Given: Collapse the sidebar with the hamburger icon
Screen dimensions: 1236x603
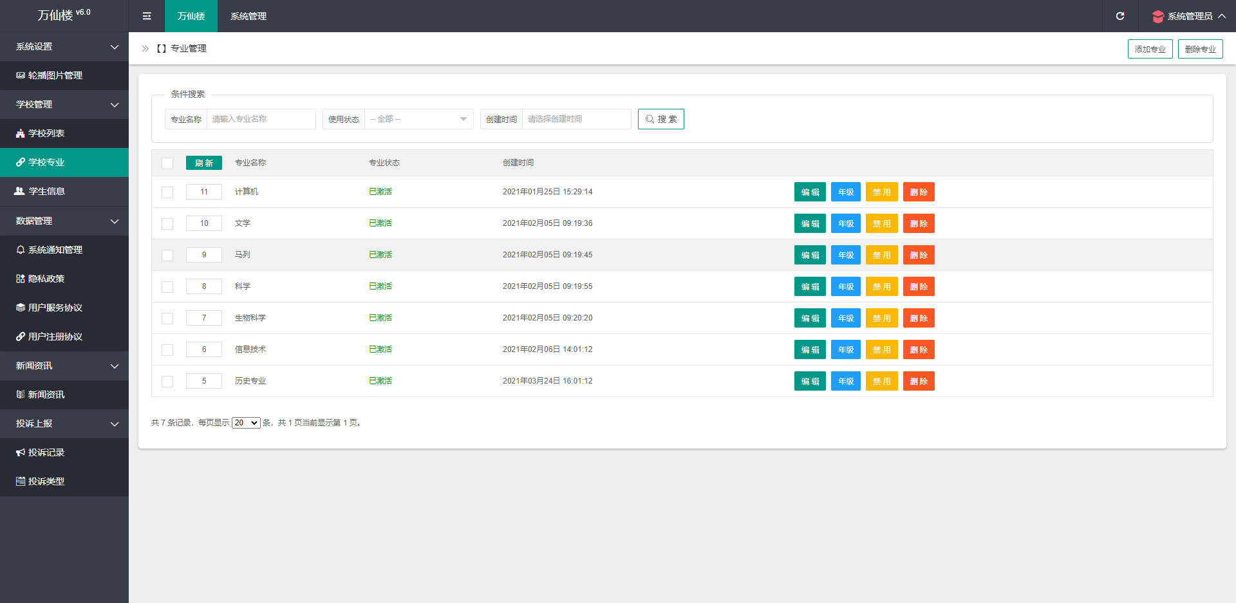Looking at the screenshot, I should click(147, 16).
